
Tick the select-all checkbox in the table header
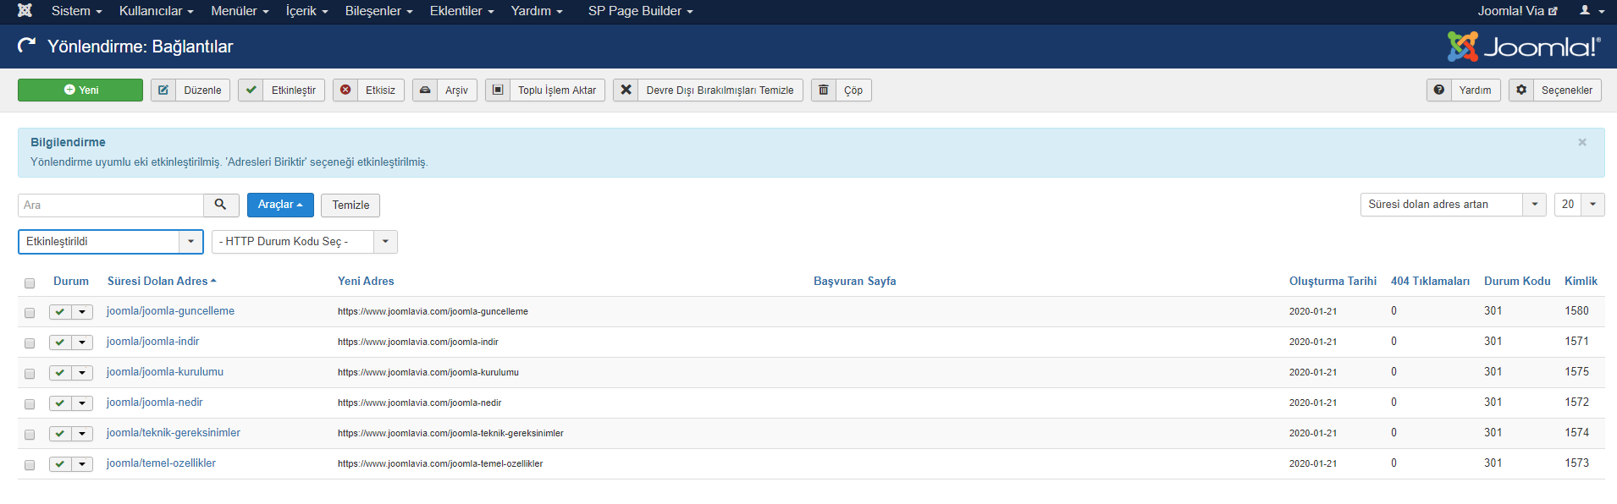[30, 282]
